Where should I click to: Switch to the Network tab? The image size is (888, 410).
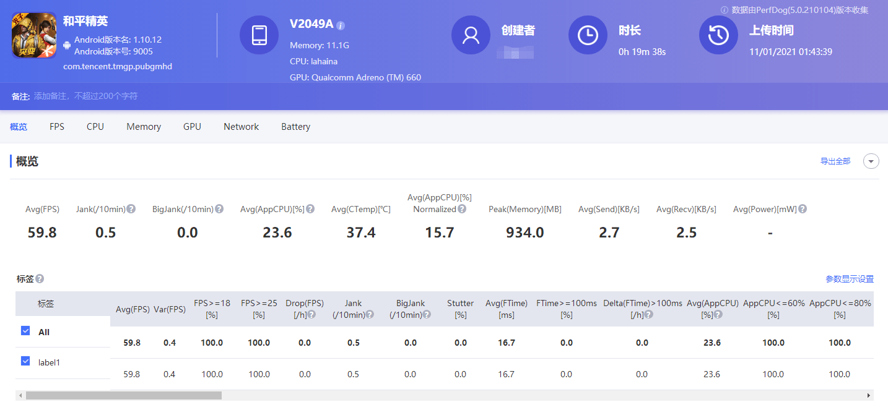pos(241,127)
